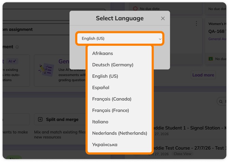Choose Nederlands (Netherlands) option
The image size is (229, 162).
120,133
